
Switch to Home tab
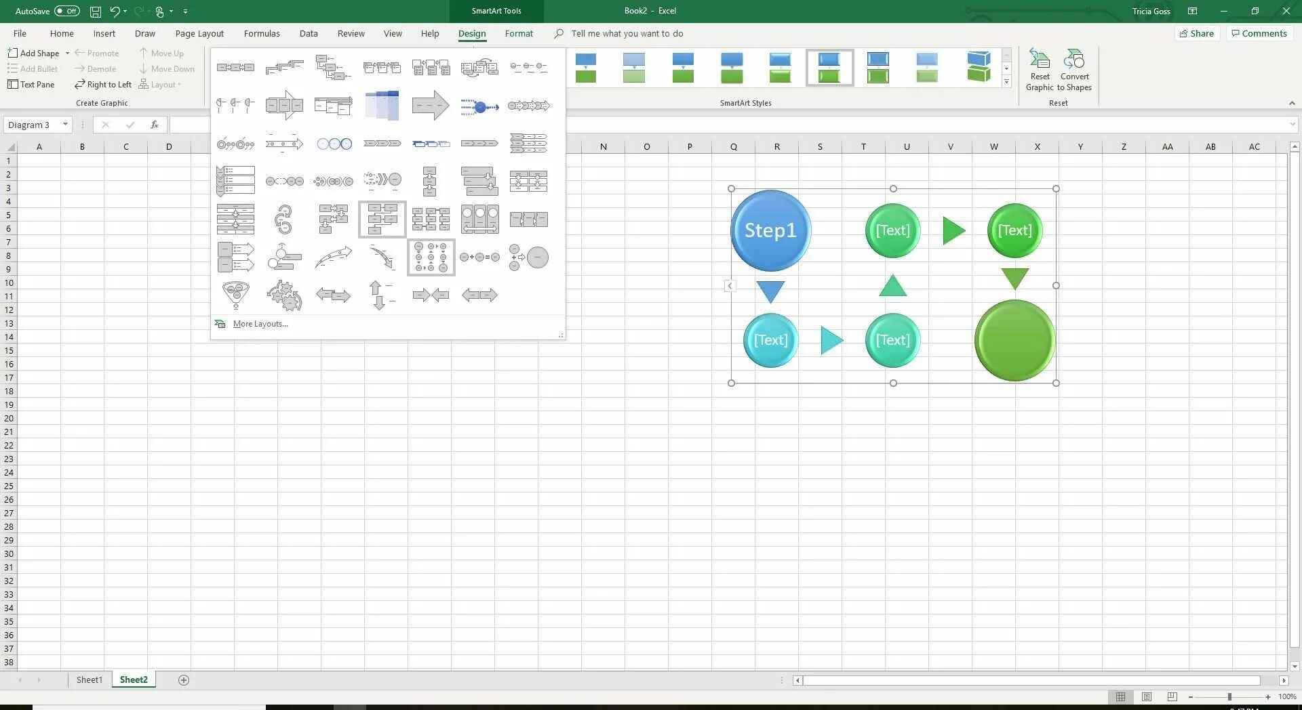pos(62,33)
